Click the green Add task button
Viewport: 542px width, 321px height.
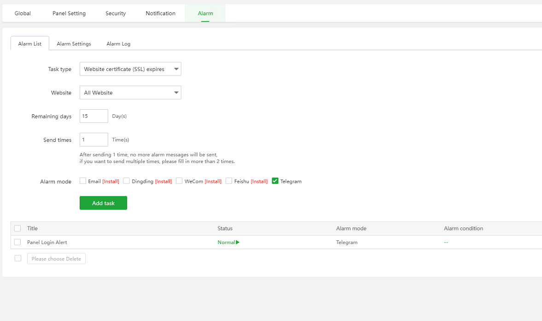tap(103, 203)
